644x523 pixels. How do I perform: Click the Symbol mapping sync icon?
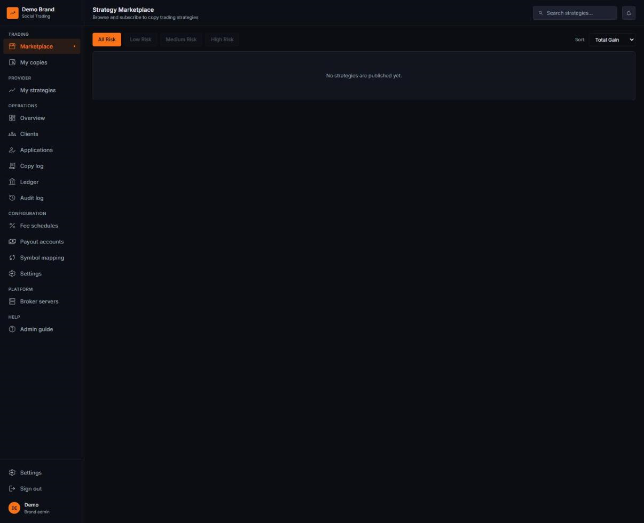[x=12, y=258]
